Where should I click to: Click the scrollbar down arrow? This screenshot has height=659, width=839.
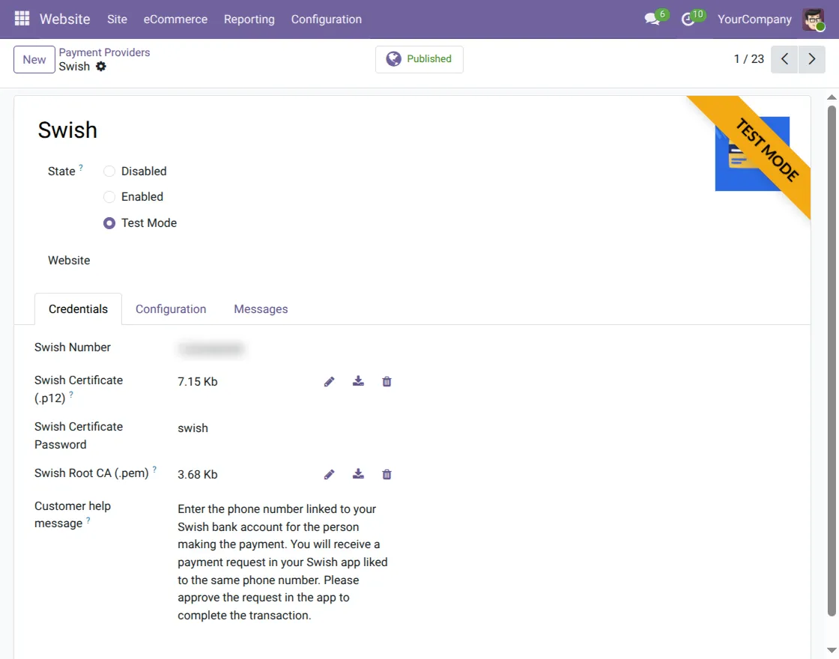(x=832, y=651)
